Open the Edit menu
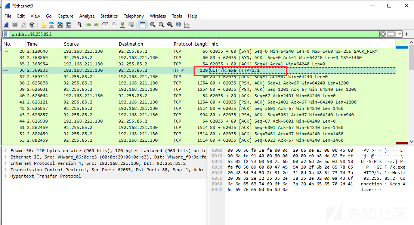This screenshot has height=225, width=414. (x=21, y=16)
